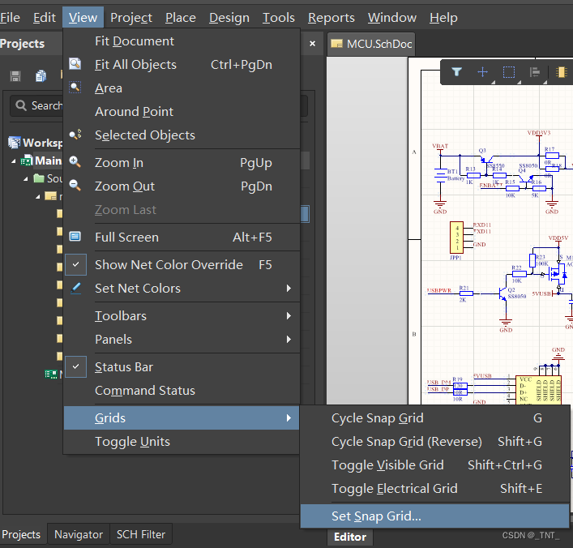573x548 pixels.
Task: Toggle the Electrical Grid setting
Action: 395,489
